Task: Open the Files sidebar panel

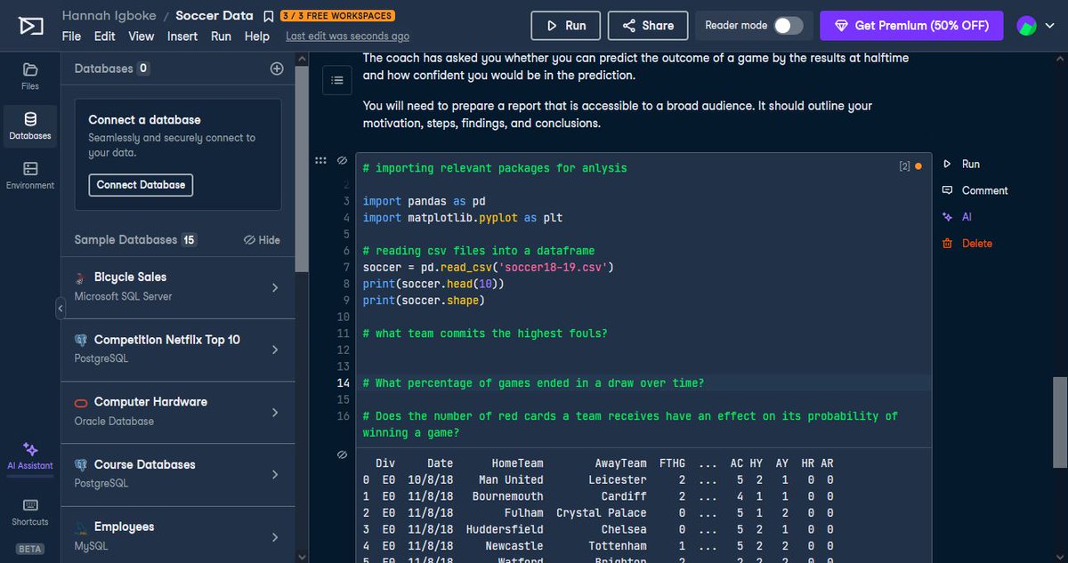Action: (30, 76)
